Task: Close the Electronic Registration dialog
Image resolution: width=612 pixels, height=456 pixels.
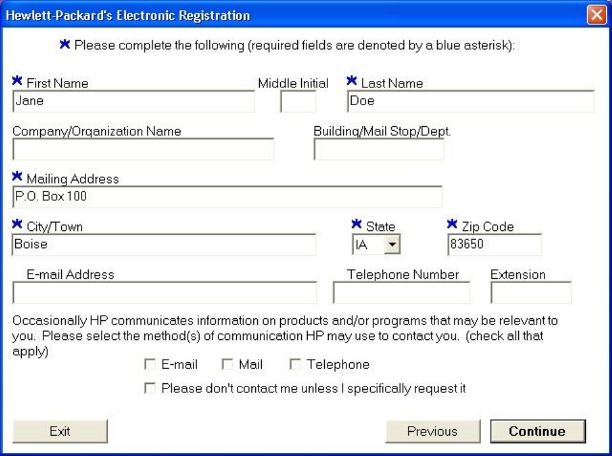Action: [x=597, y=15]
